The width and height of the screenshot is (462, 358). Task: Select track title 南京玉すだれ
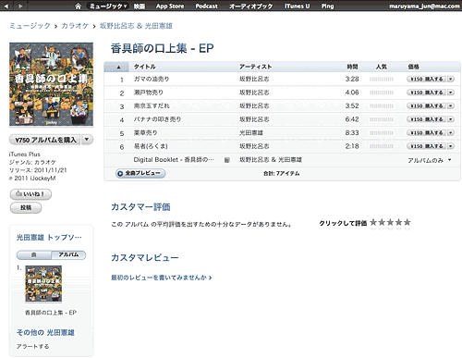(x=152, y=105)
